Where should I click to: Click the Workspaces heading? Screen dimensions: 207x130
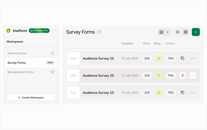pos(15,41)
